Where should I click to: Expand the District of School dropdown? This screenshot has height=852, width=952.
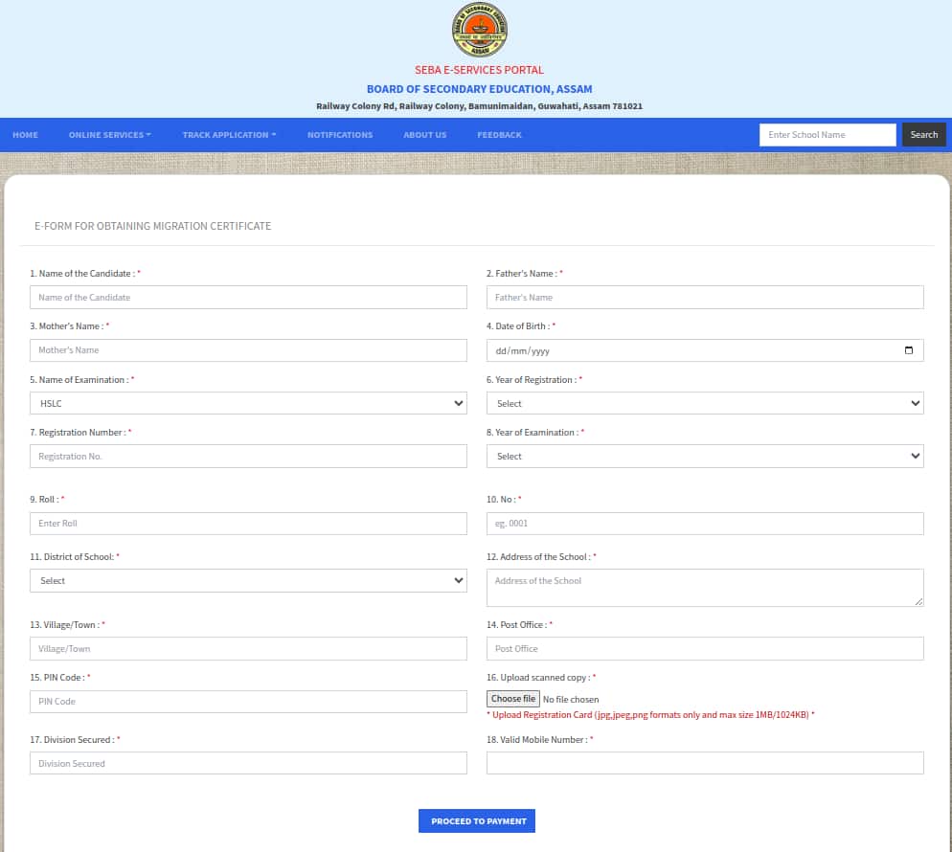[x=248, y=581]
